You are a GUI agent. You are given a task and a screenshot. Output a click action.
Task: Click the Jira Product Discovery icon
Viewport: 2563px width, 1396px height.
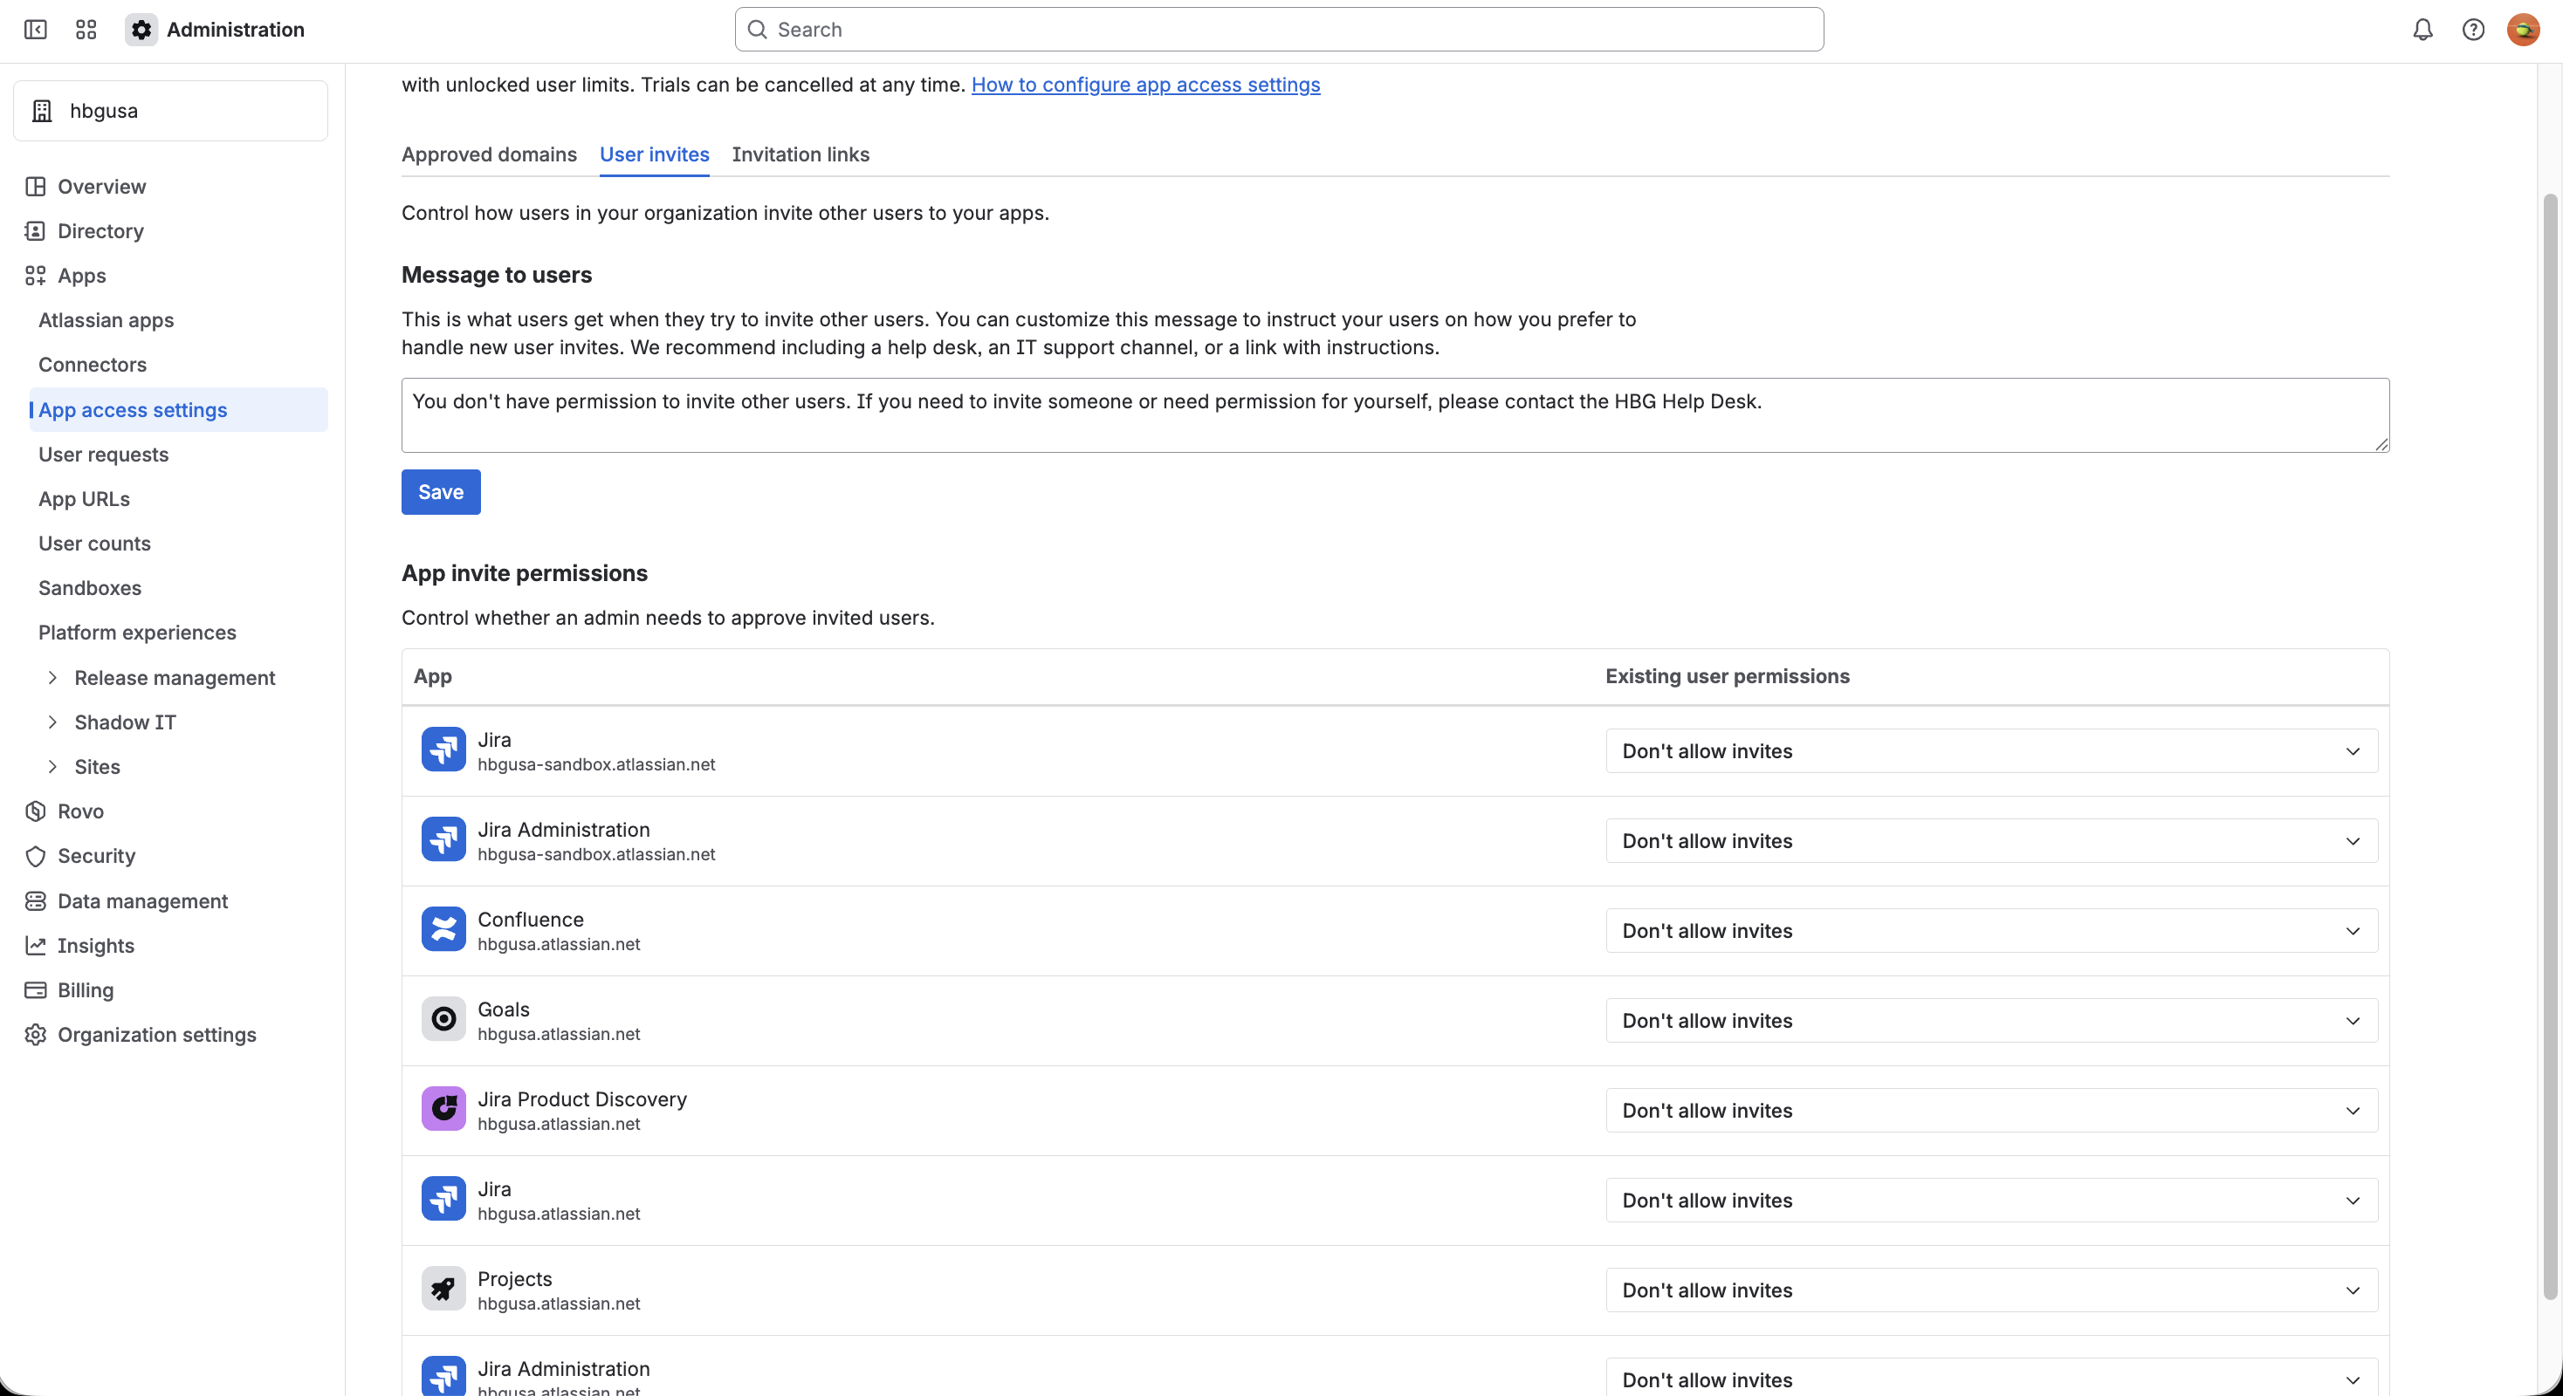443,1109
